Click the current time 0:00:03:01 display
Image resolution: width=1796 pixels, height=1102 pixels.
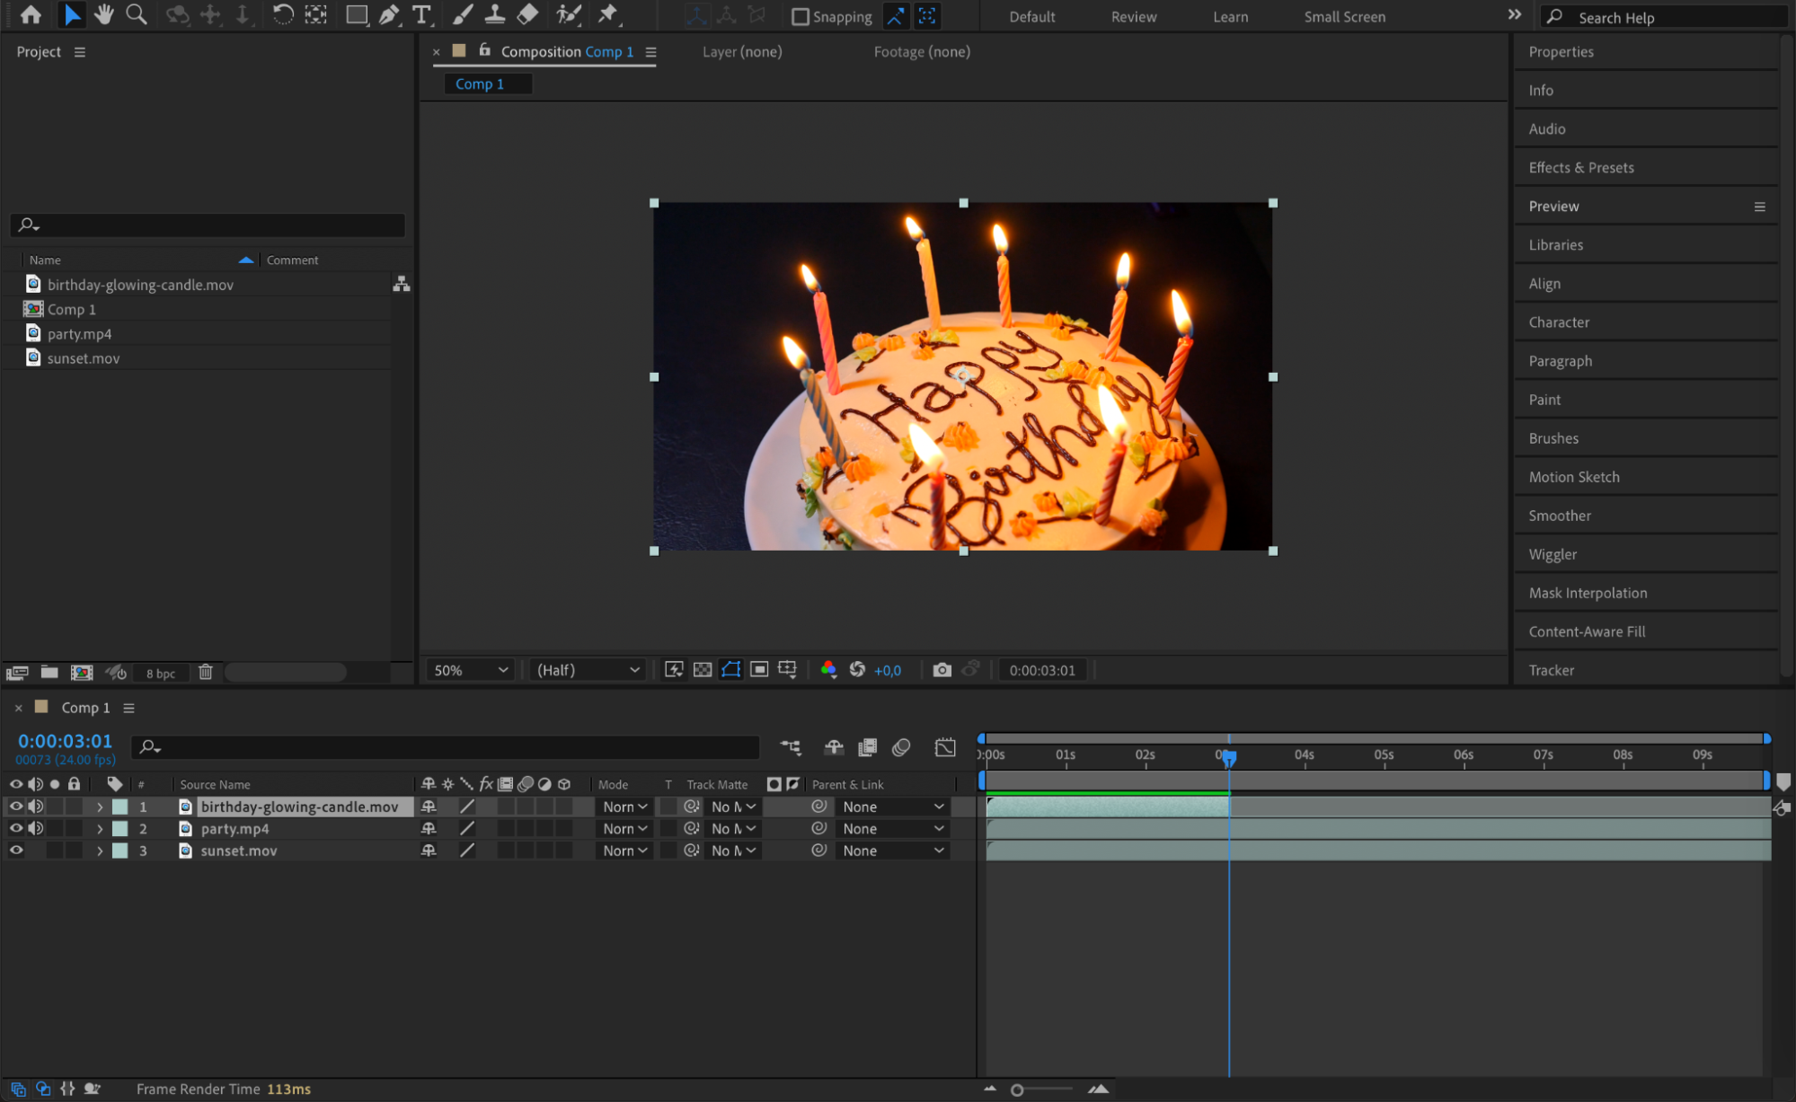point(65,741)
